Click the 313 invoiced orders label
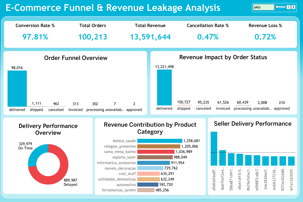This screenshot has width=303, height=202. tap(76, 104)
